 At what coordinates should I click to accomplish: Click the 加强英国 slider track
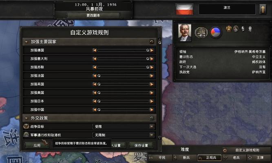123,84
